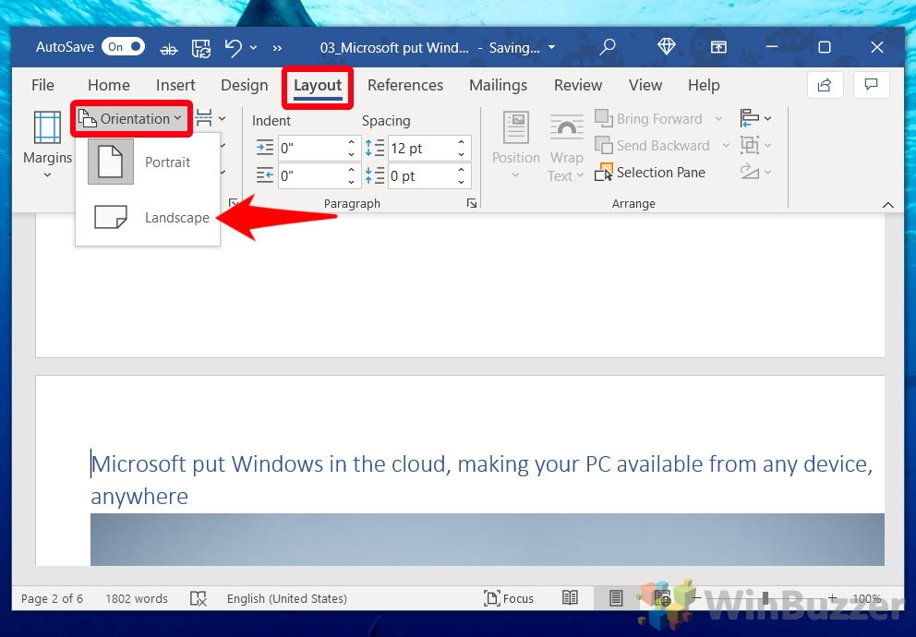Open the Align objects dropdown
916x637 pixels.
(x=756, y=118)
